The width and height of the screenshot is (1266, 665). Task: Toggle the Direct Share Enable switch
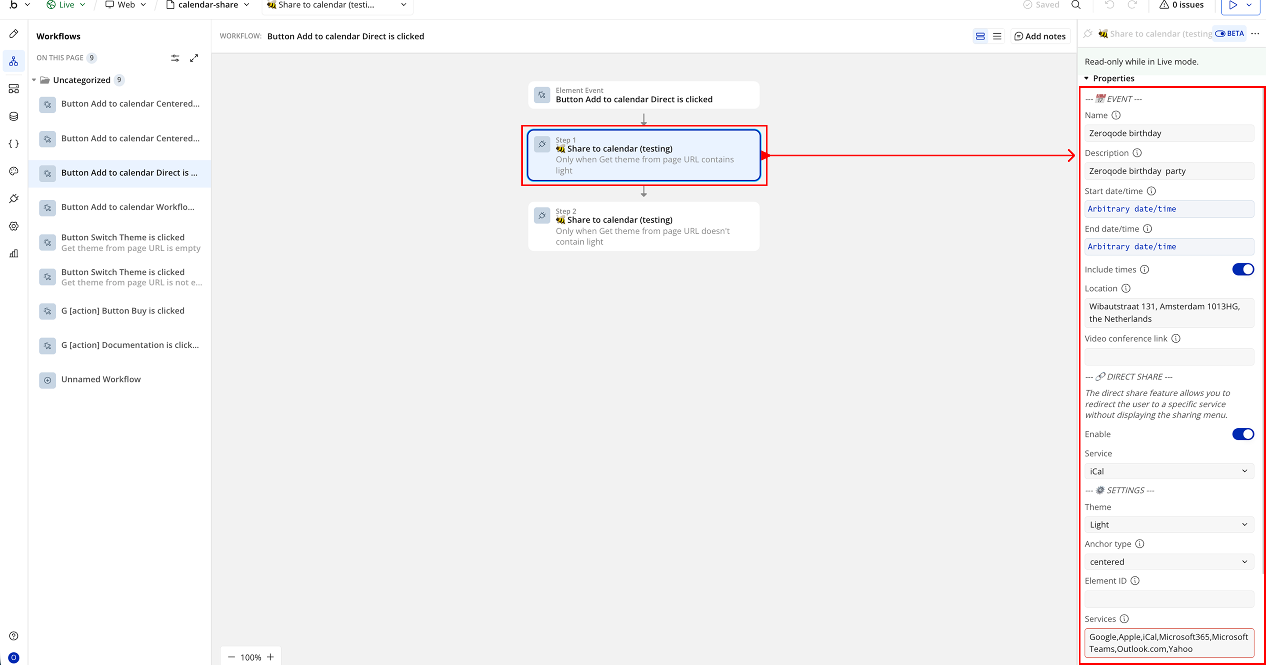tap(1242, 434)
